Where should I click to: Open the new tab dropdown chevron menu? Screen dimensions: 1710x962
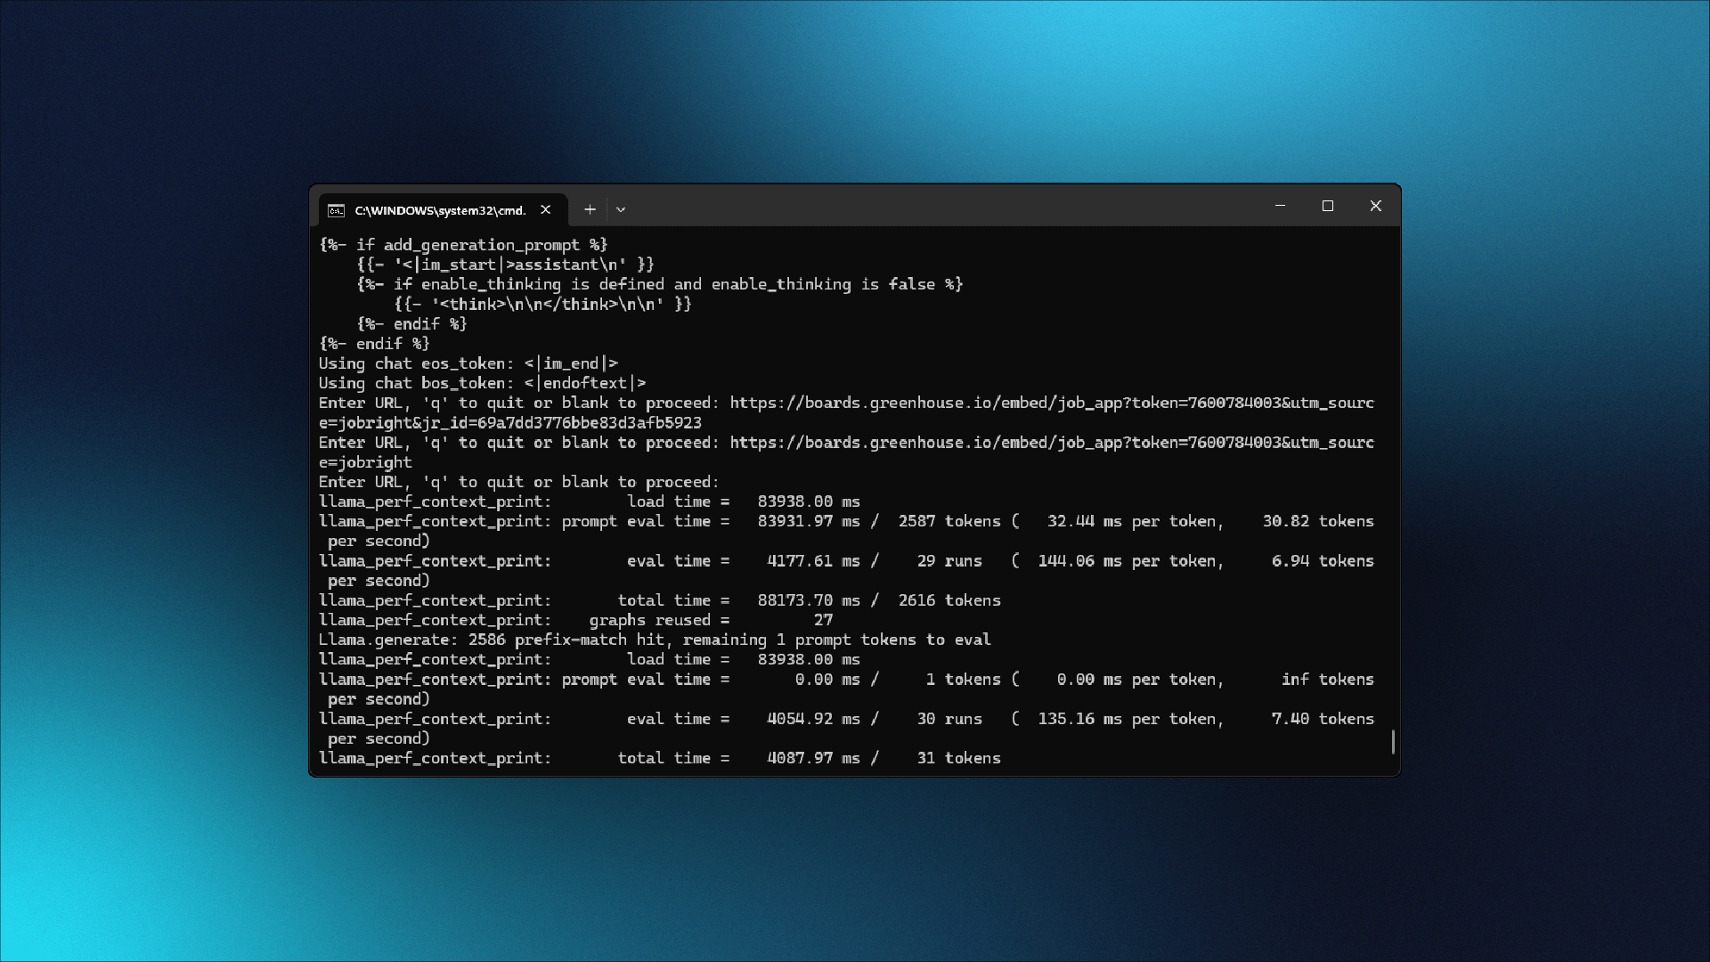(621, 209)
